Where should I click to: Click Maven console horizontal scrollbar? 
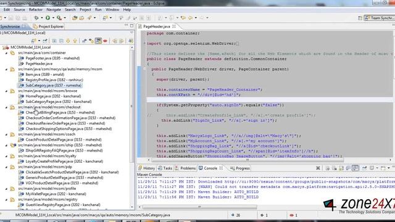pyautogui.click(x=199, y=207)
